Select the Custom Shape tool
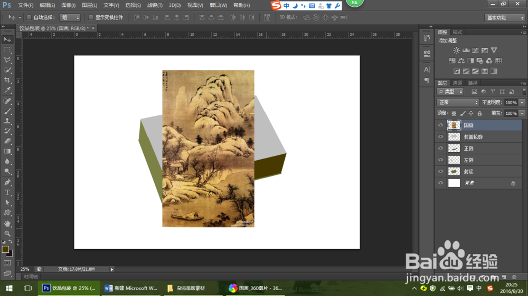The image size is (528, 296). [x=7, y=212]
